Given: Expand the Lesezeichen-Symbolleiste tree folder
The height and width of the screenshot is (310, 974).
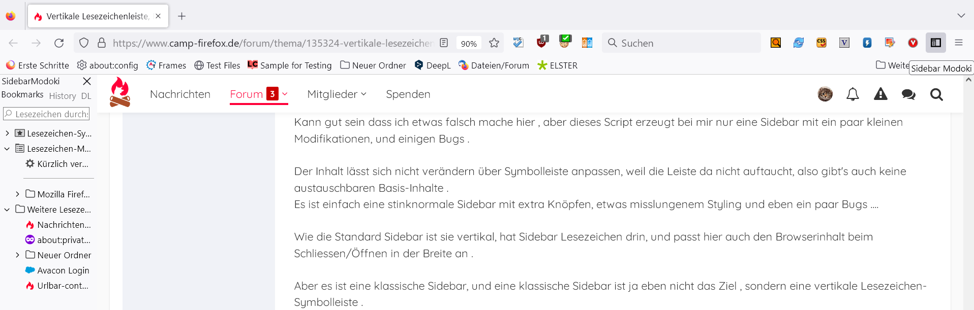Looking at the screenshot, I should tap(7, 133).
